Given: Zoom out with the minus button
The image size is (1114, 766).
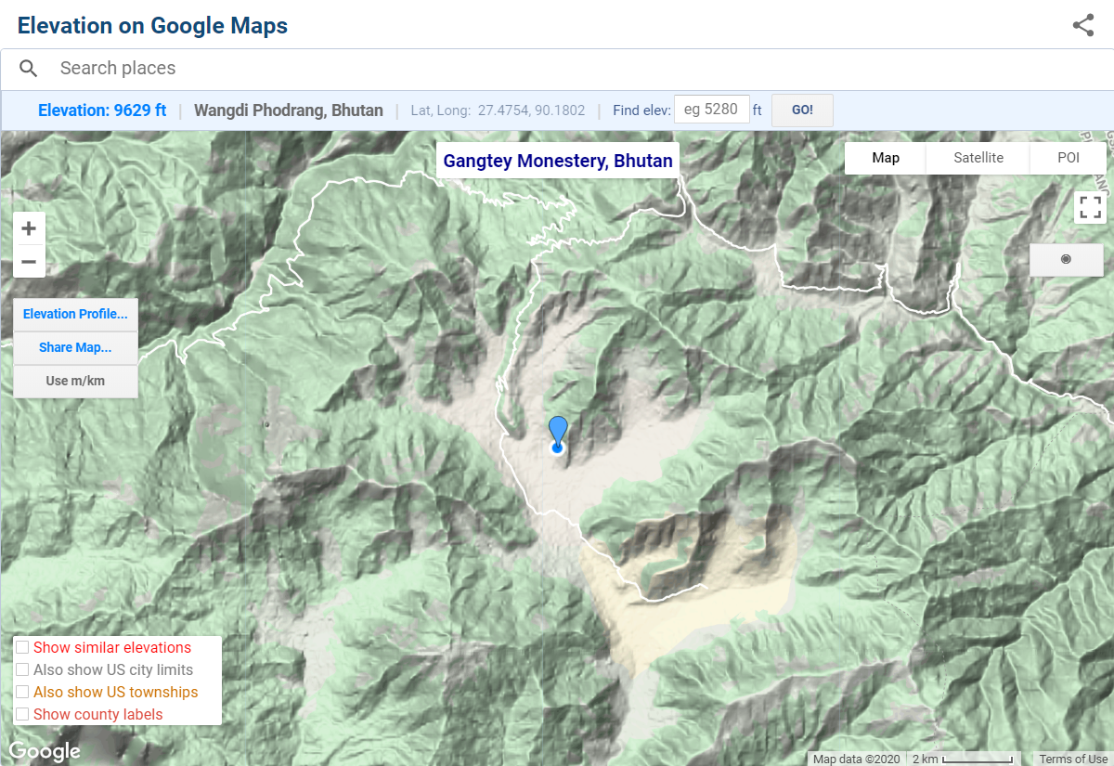Looking at the screenshot, I should point(29,262).
